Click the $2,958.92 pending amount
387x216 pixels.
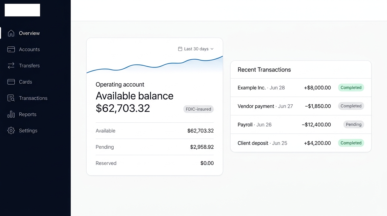[202, 147]
